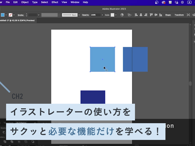Expand the stroke weight dropdown

coord(39,15)
